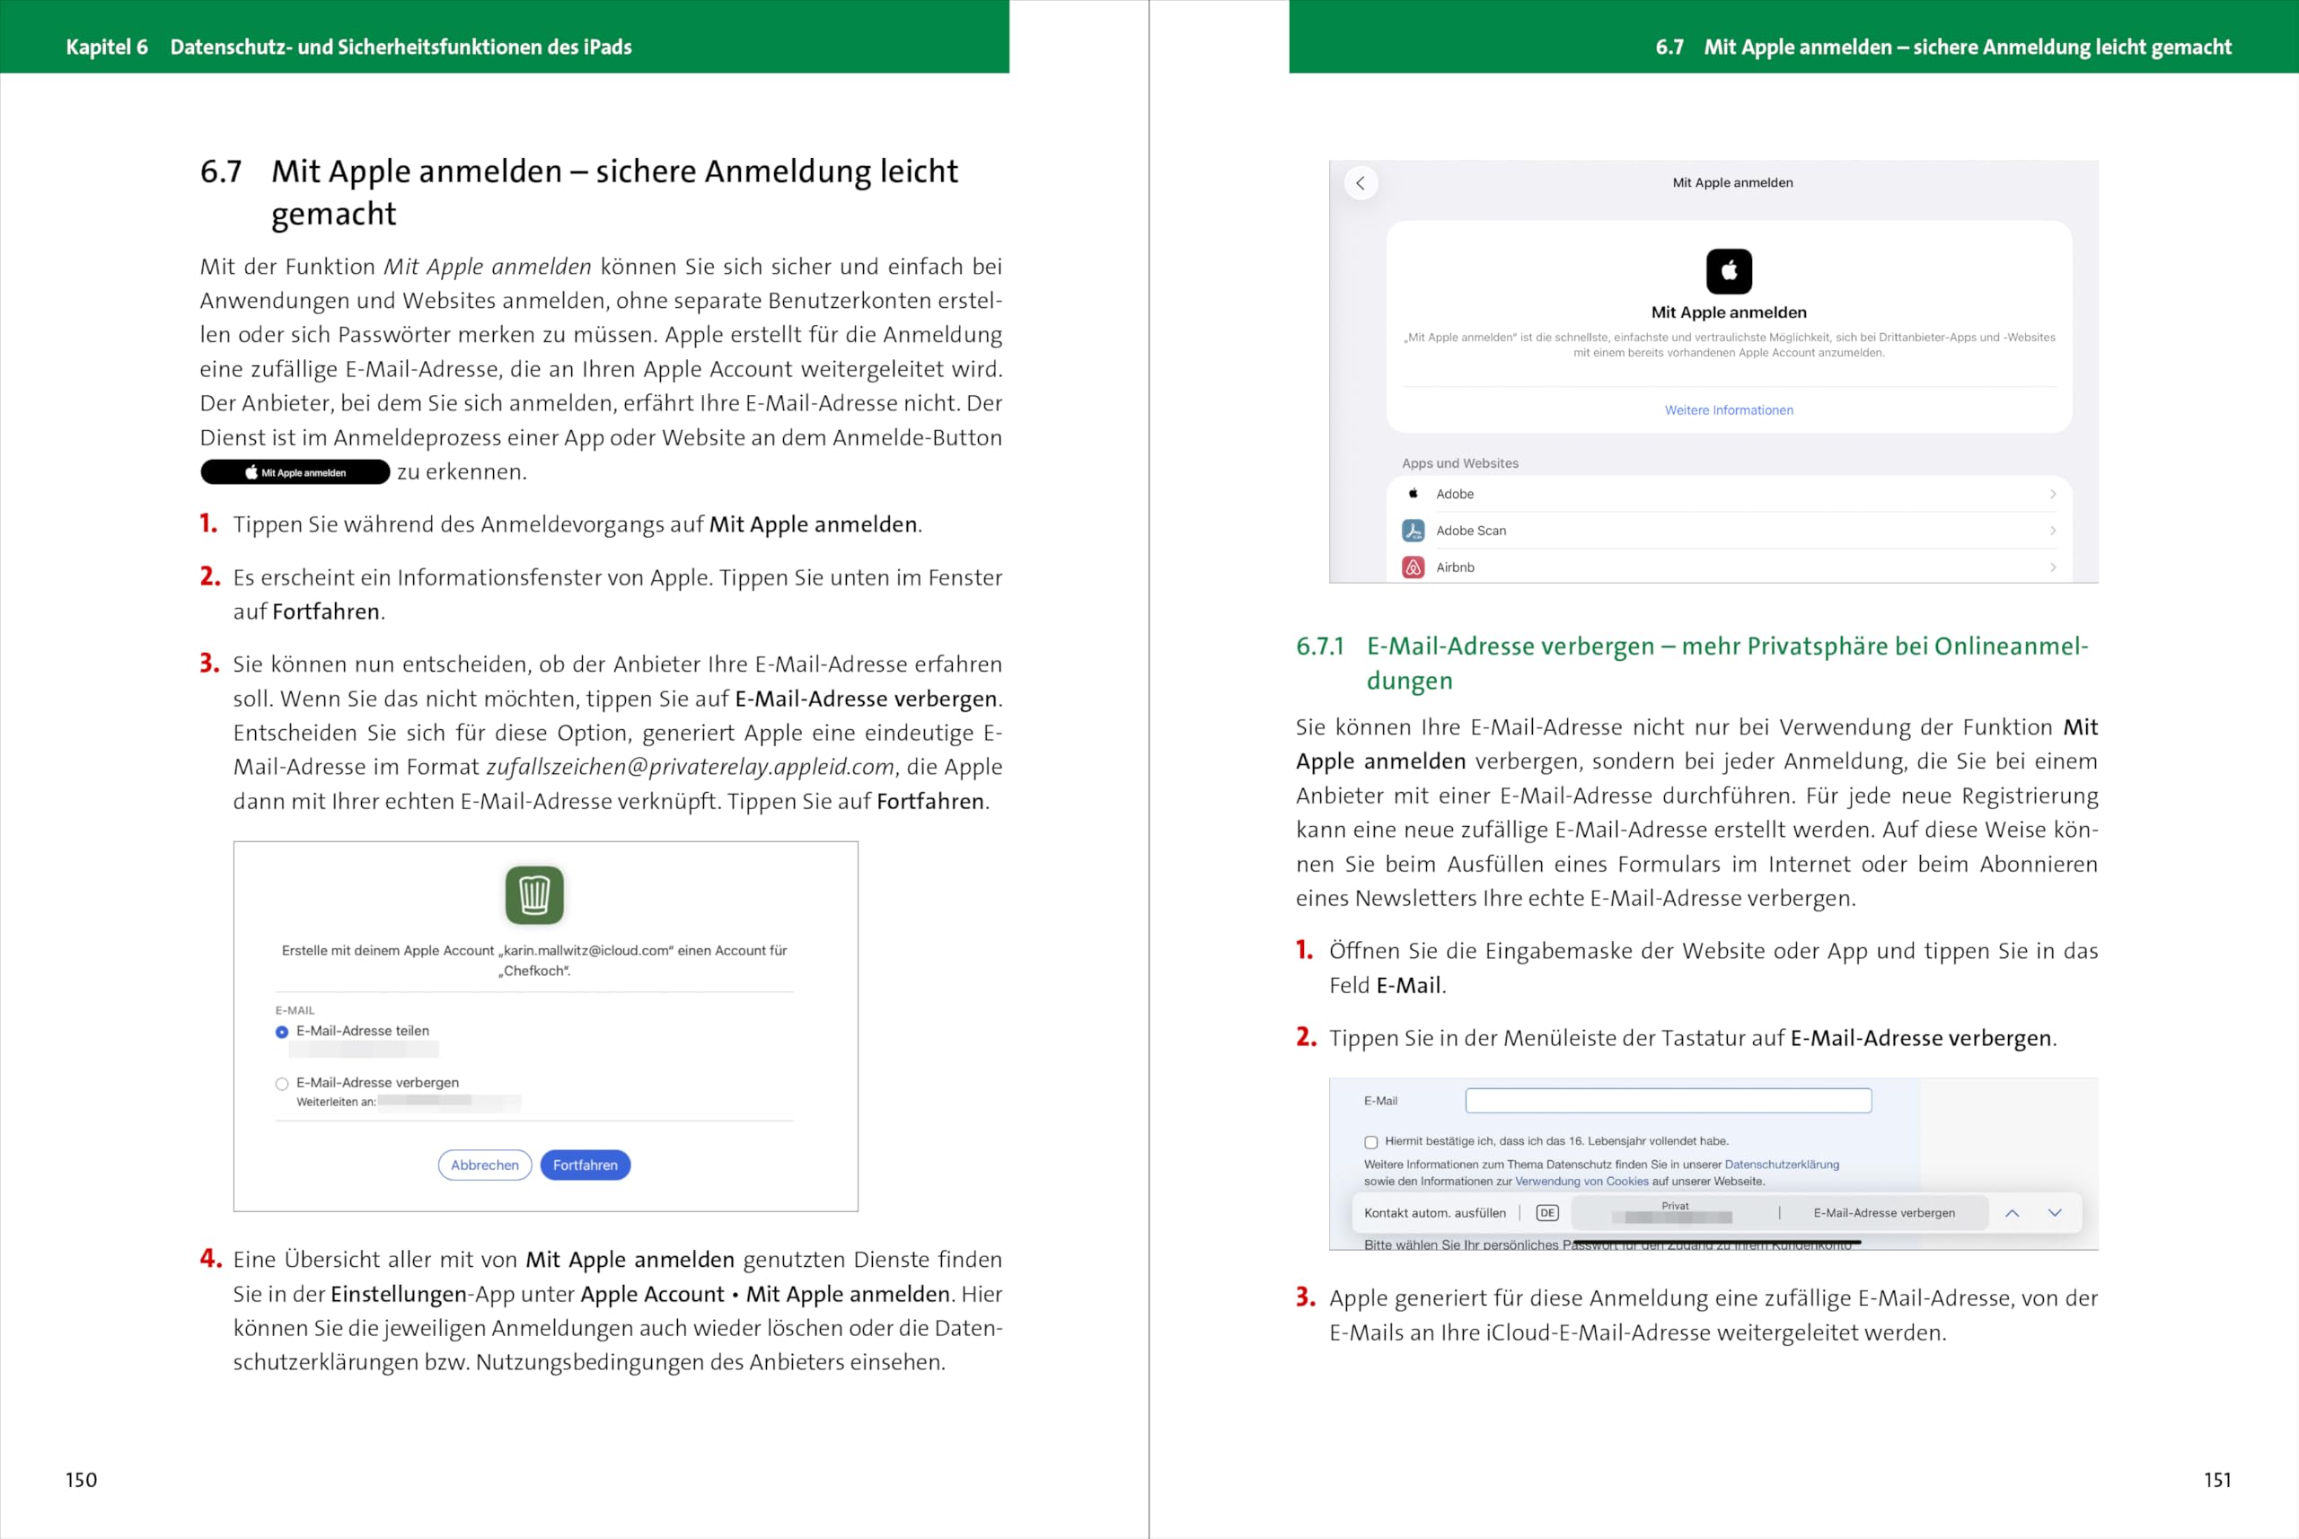Image resolution: width=2299 pixels, height=1539 pixels.
Task: Select E-Mail-Adresse teilen radio option
Action: [x=282, y=1032]
